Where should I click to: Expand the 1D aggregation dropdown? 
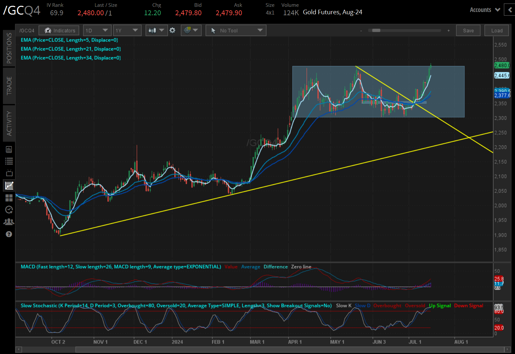[x=97, y=30]
